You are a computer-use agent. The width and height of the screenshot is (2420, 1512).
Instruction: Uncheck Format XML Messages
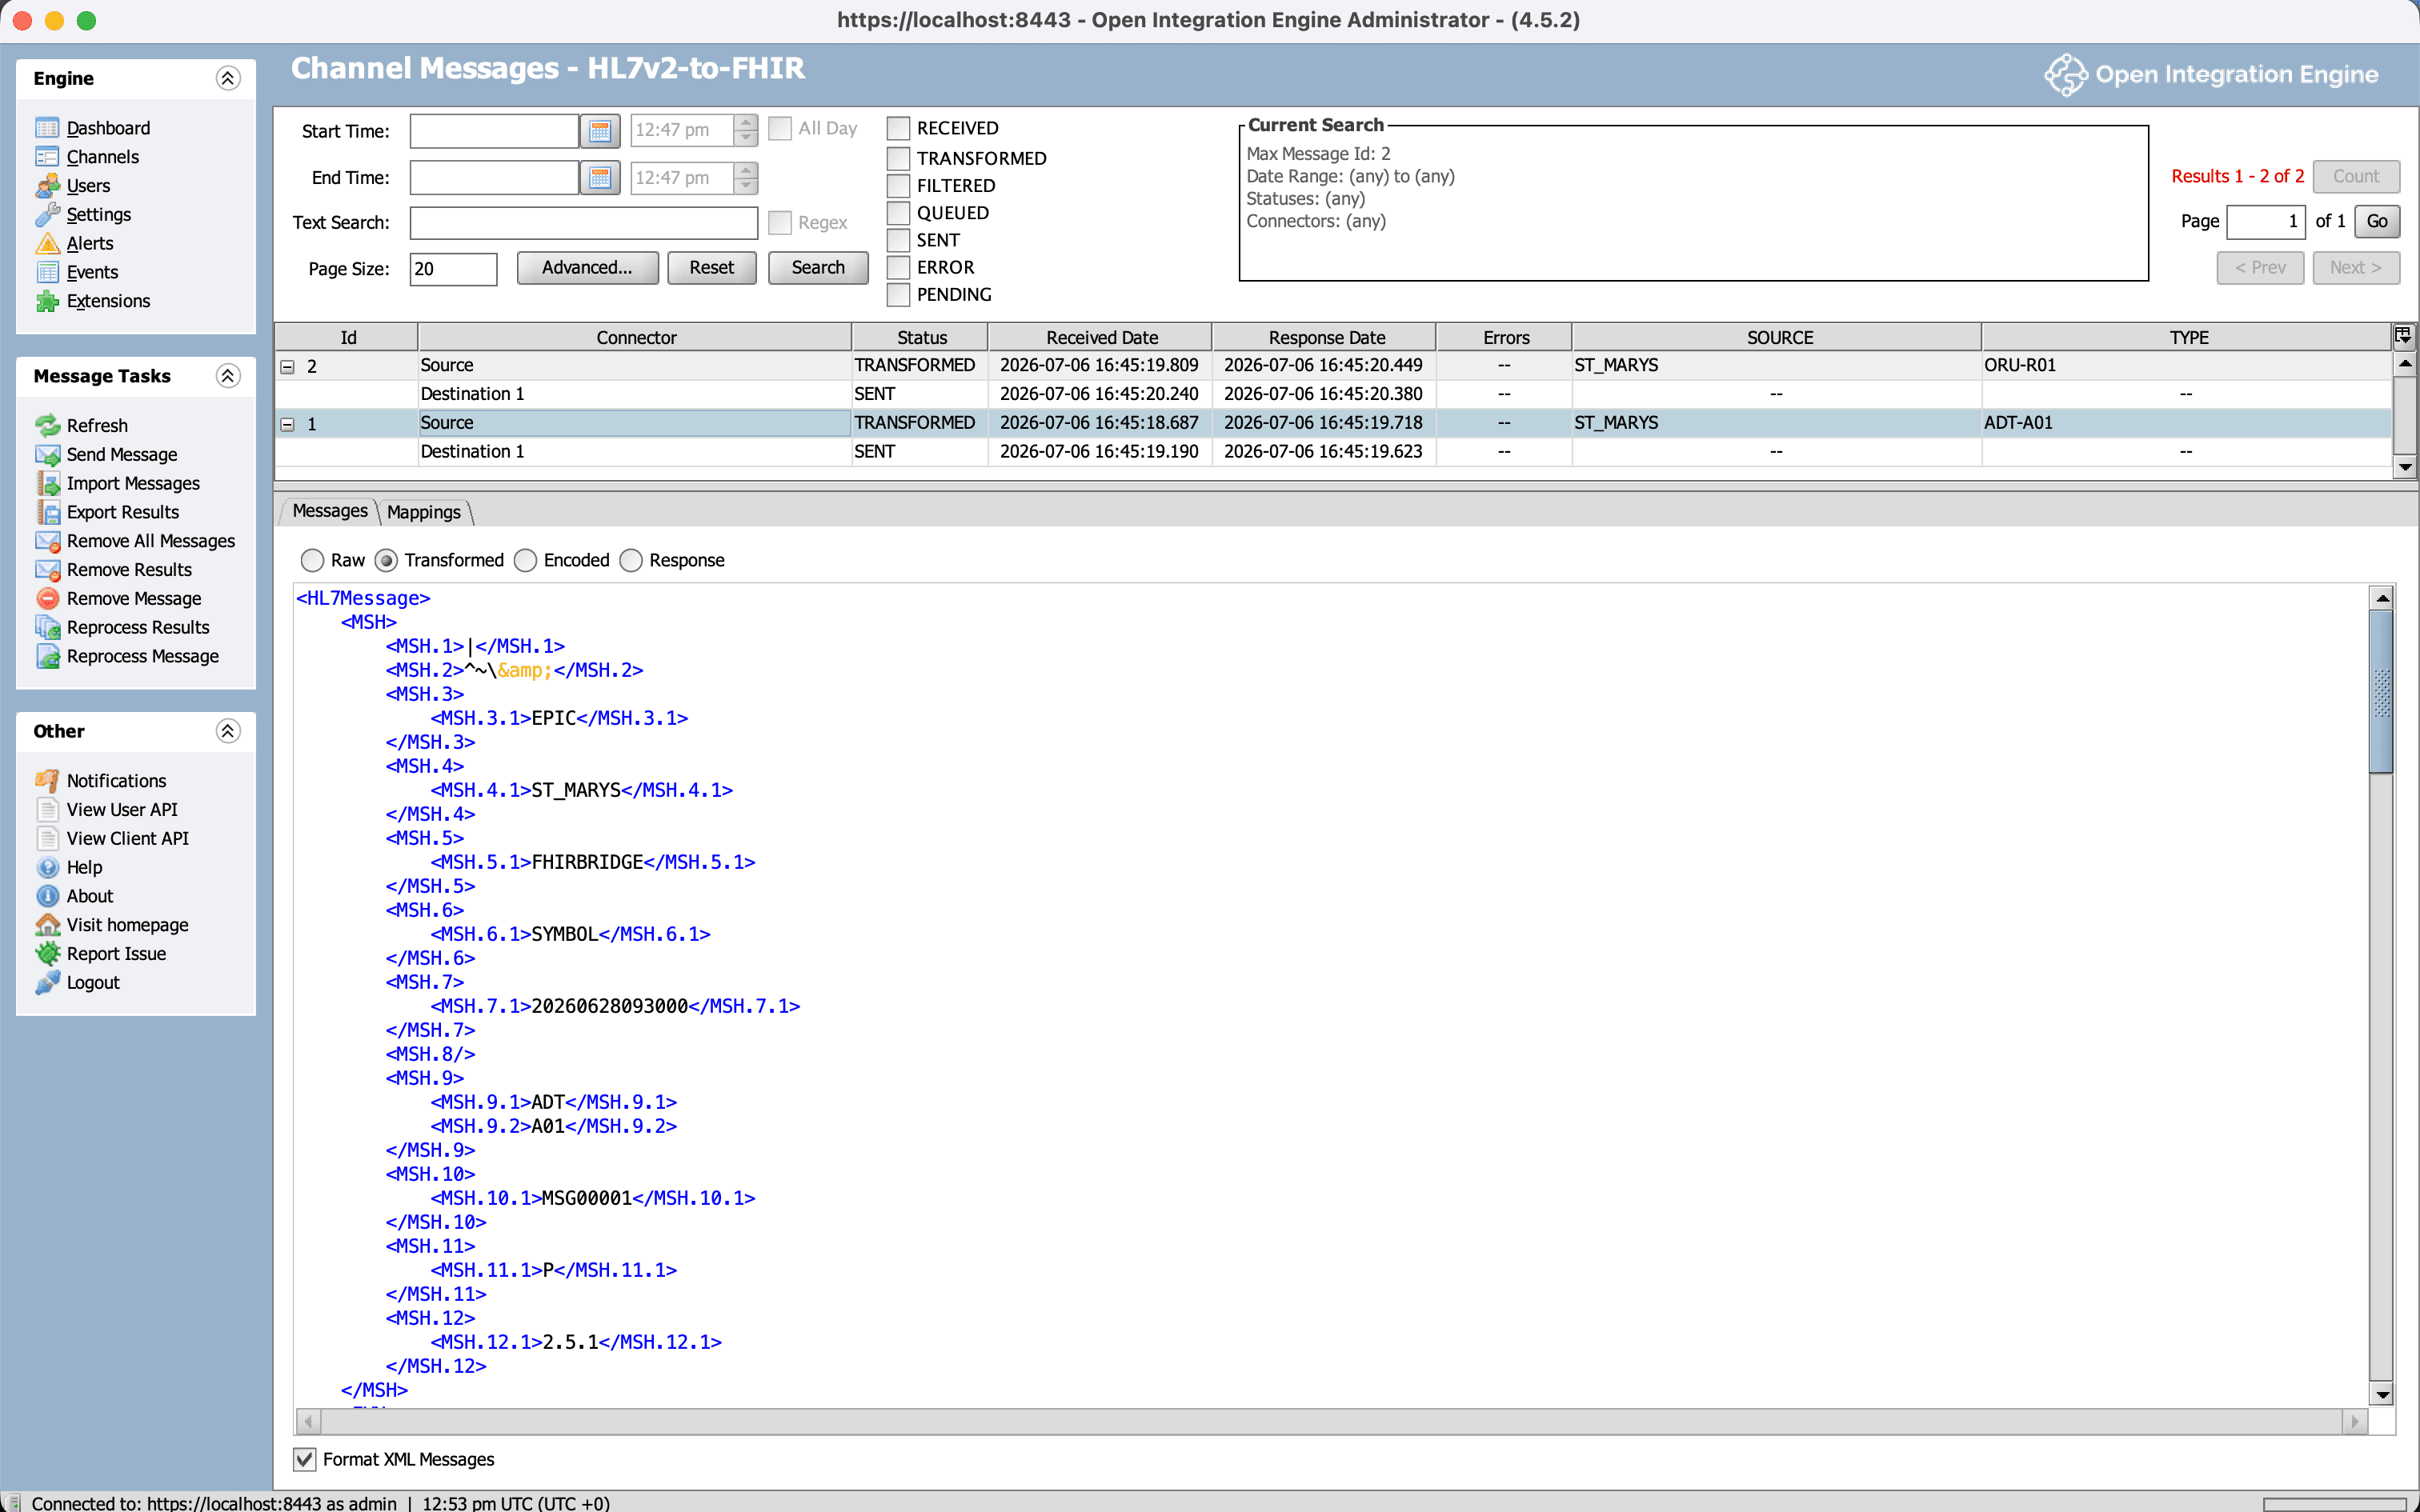(305, 1459)
